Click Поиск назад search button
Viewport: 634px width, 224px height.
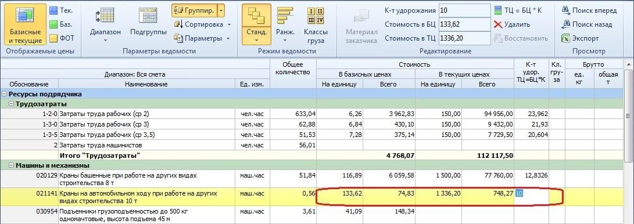[x=586, y=24]
